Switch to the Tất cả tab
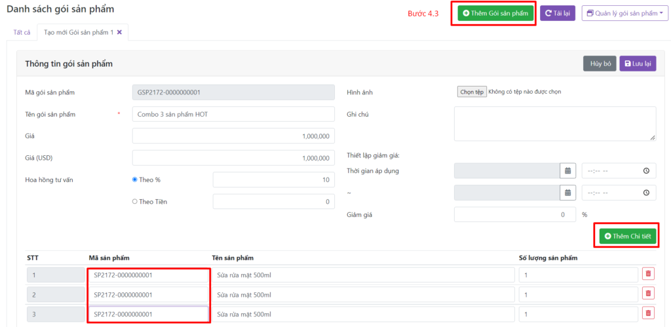This screenshot has width=671, height=327. pyautogui.click(x=22, y=32)
